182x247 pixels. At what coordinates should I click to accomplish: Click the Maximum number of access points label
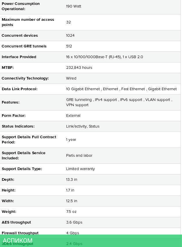28,22
